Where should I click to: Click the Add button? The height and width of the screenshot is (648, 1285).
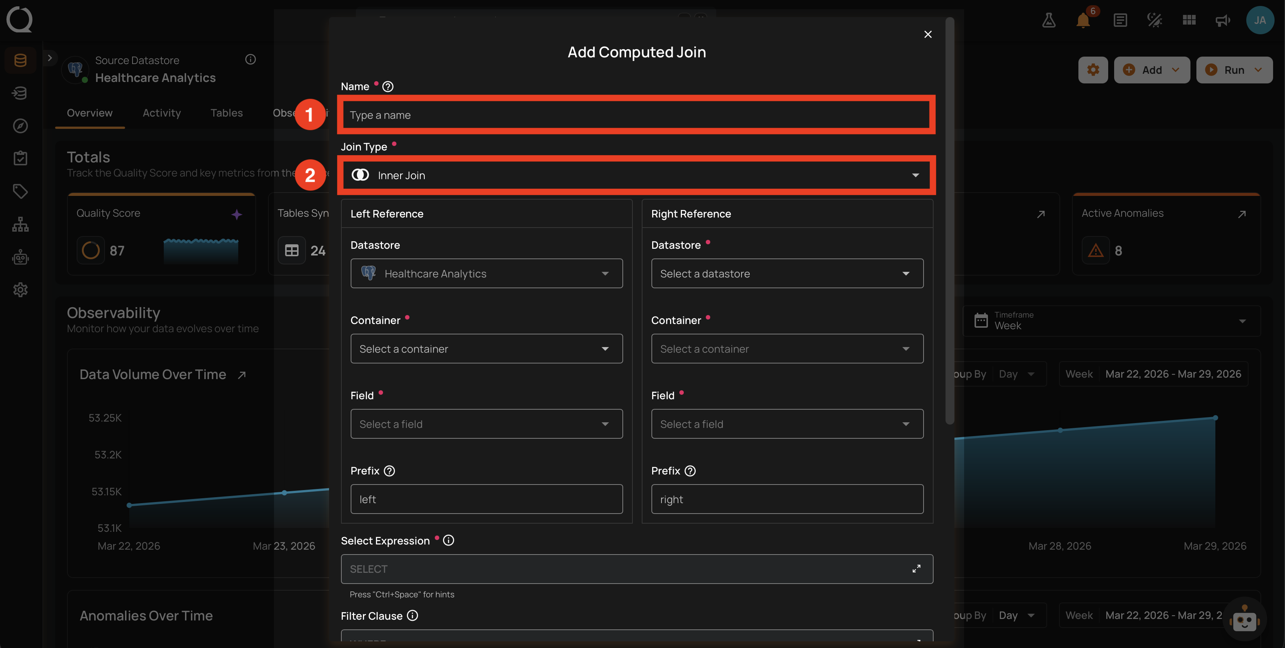(1152, 70)
